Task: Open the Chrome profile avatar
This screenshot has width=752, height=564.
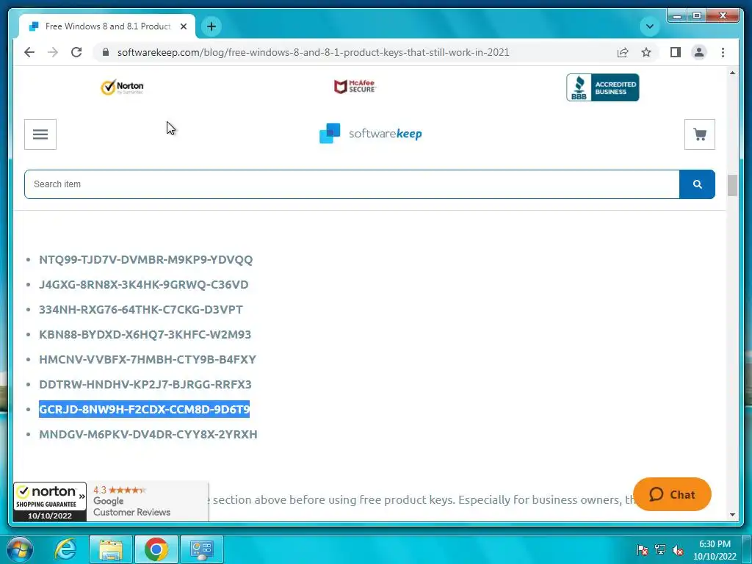Action: coord(699,52)
